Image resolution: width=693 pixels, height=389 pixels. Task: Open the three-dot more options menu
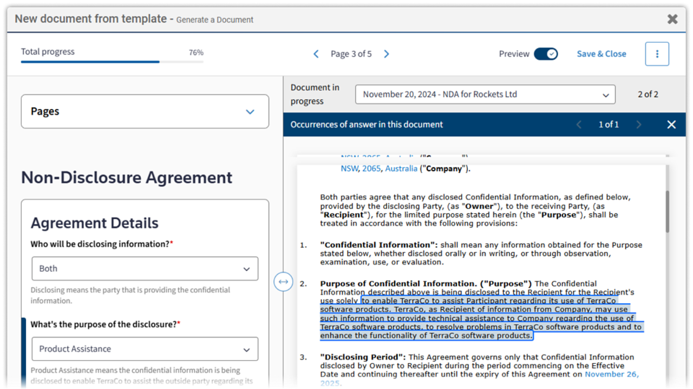pyautogui.click(x=657, y=54)
